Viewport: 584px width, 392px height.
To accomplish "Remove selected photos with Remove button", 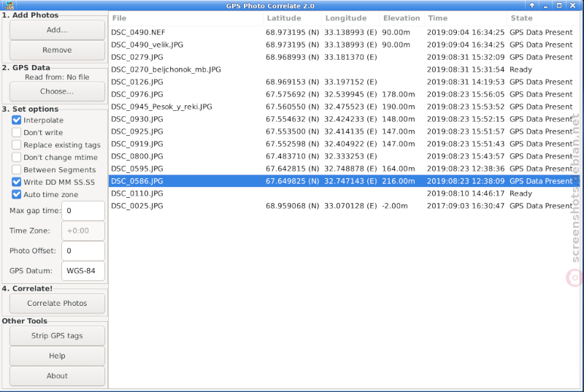I will point(57,50).
